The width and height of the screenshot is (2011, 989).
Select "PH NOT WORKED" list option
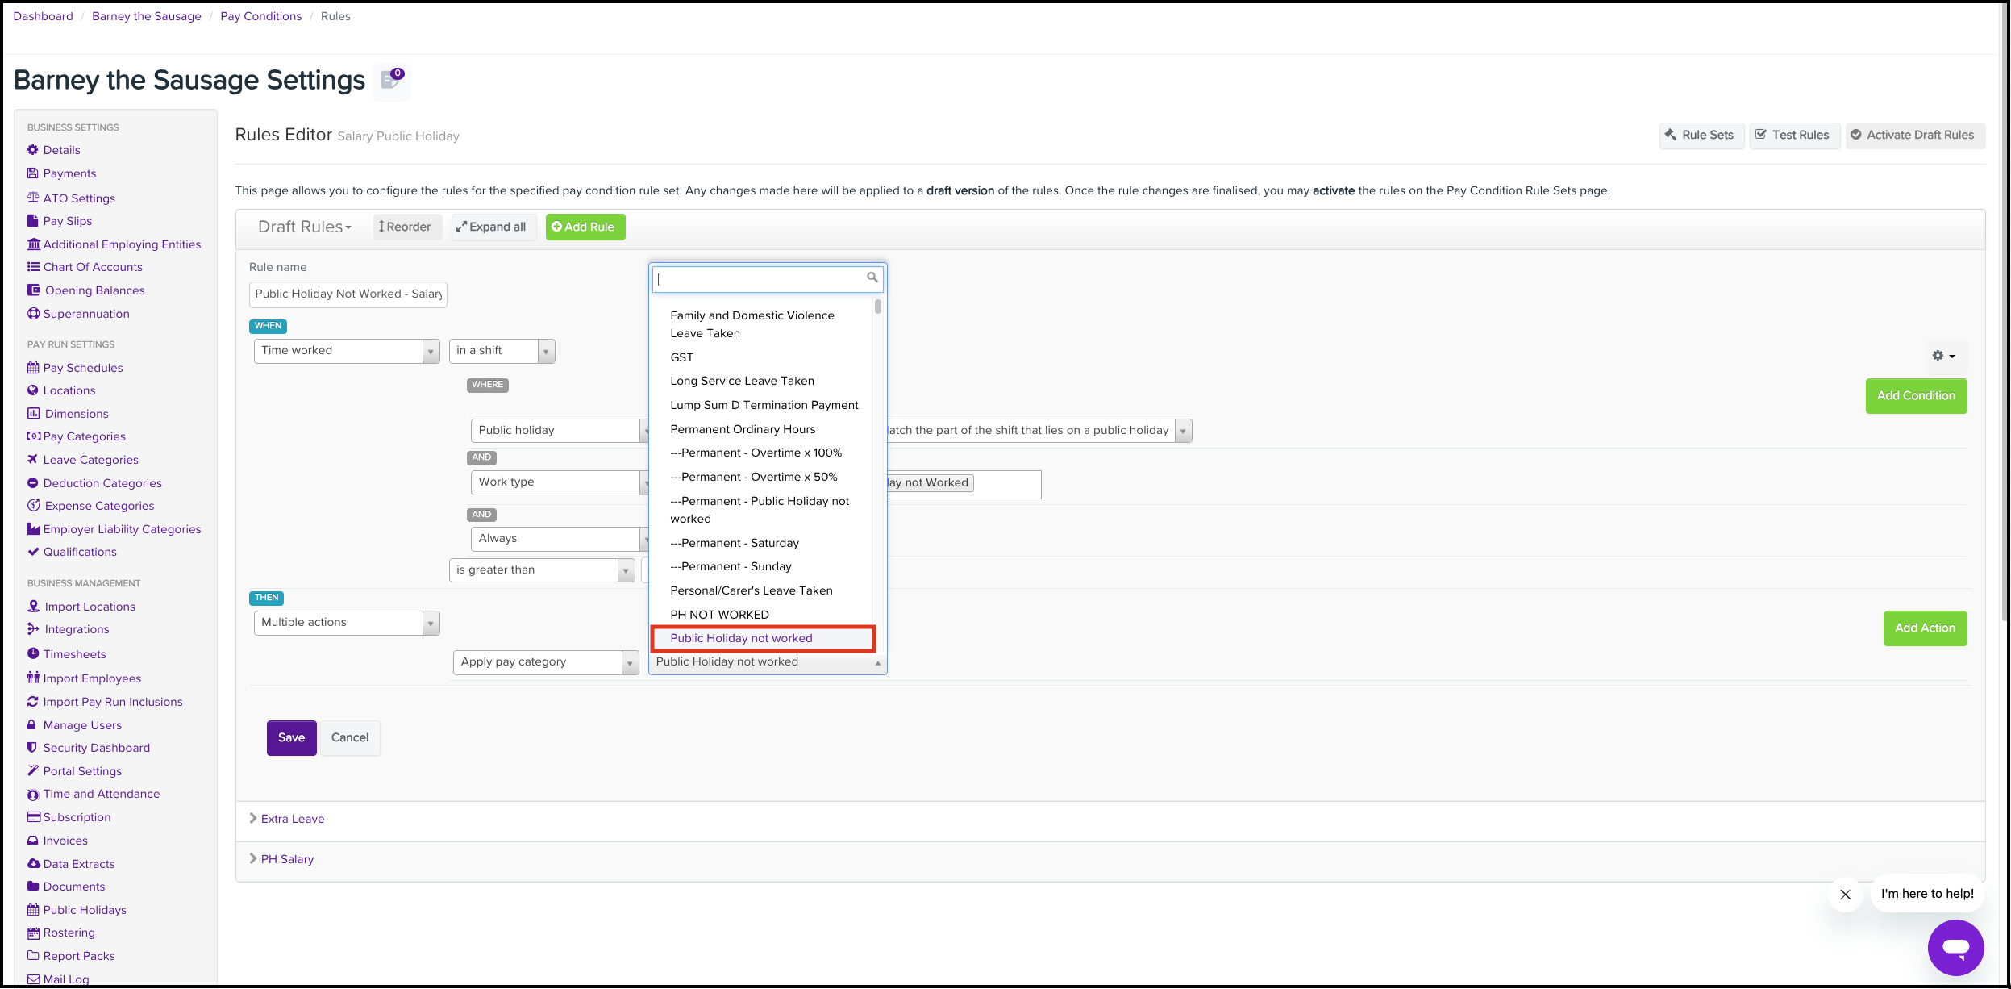719,615
